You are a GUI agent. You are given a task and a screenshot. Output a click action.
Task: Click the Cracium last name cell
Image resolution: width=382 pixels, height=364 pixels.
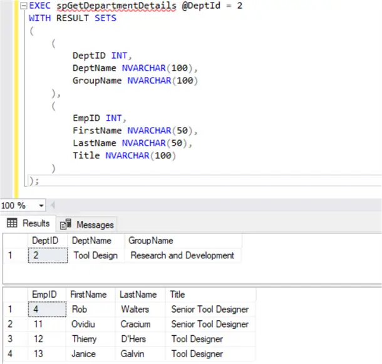137,324
